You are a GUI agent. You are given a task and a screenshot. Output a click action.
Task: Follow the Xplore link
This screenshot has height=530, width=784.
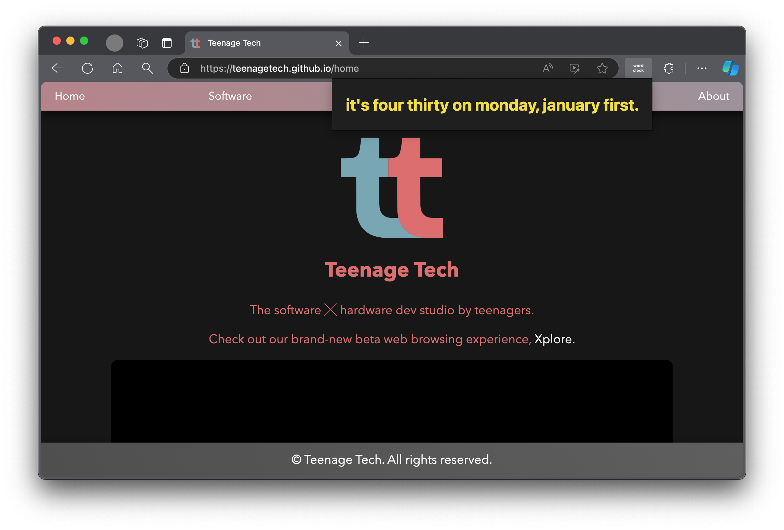pyautogui.click(x=554, y=339)
